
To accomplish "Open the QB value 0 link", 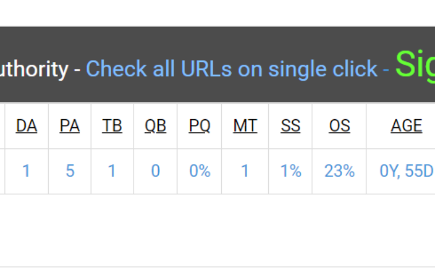I will [155, 171].
